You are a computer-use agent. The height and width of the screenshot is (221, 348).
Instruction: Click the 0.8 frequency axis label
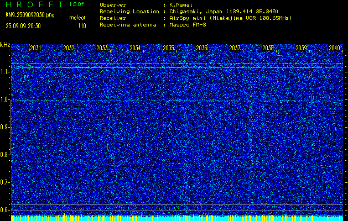[4, 155]
